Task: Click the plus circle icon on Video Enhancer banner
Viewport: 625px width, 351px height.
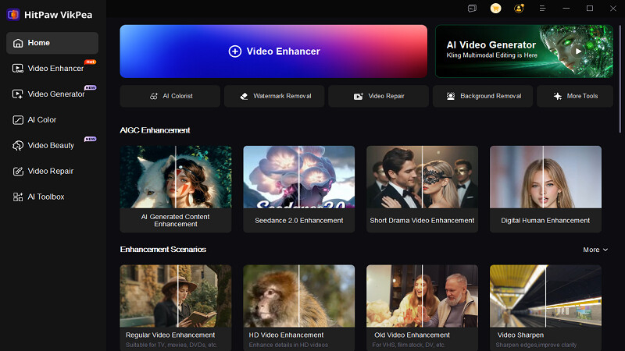Action: point(235,51)
